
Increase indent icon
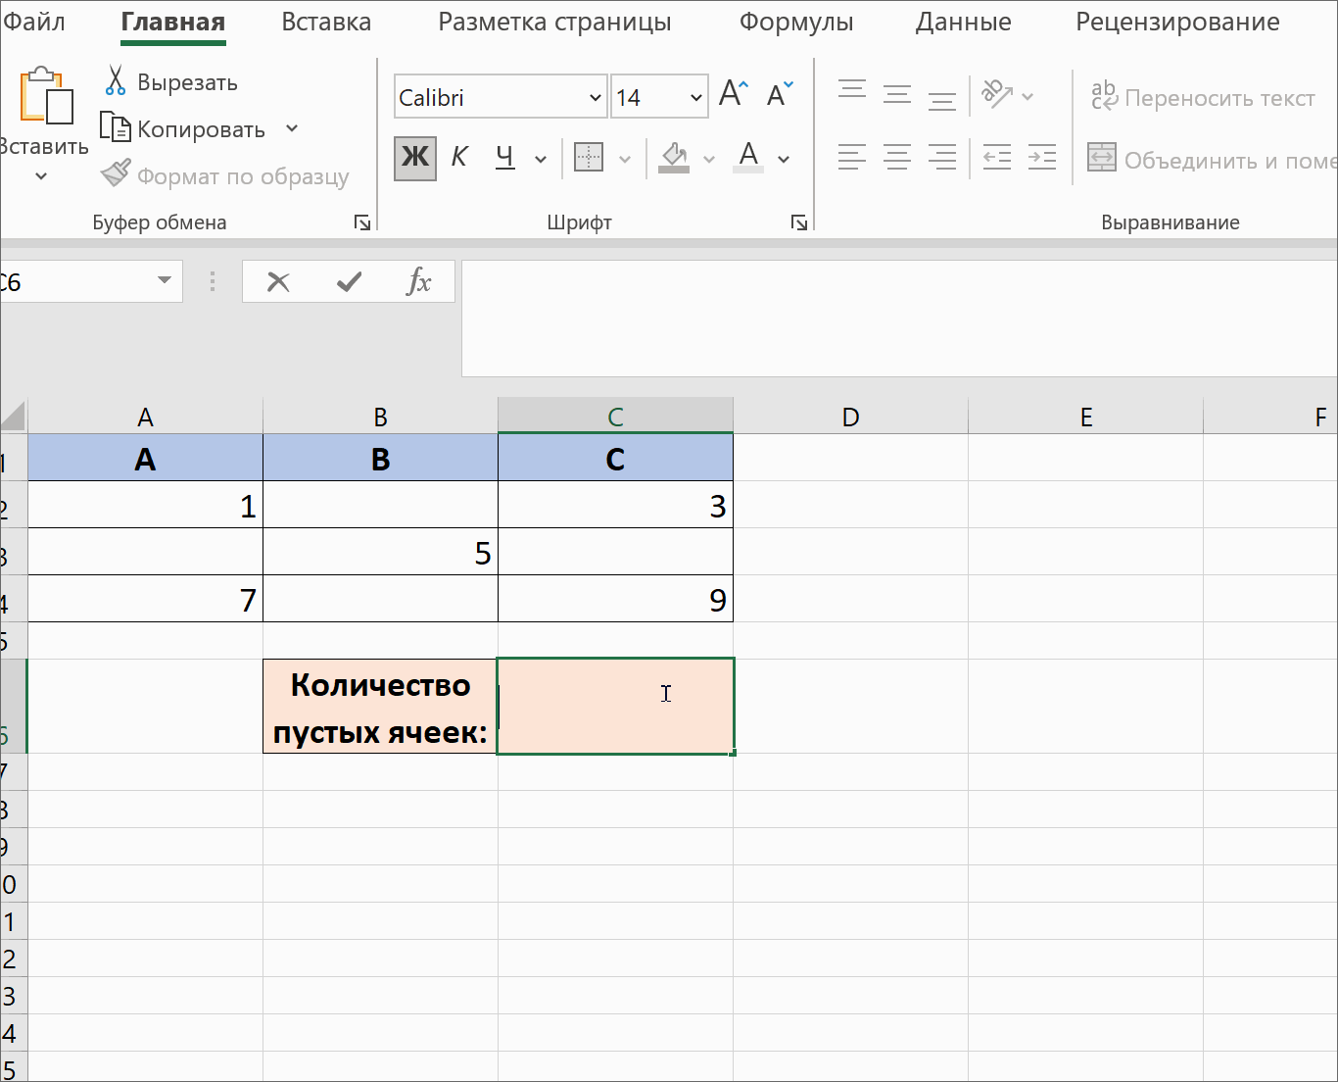pyautogui.click(x=1042, y=157)
